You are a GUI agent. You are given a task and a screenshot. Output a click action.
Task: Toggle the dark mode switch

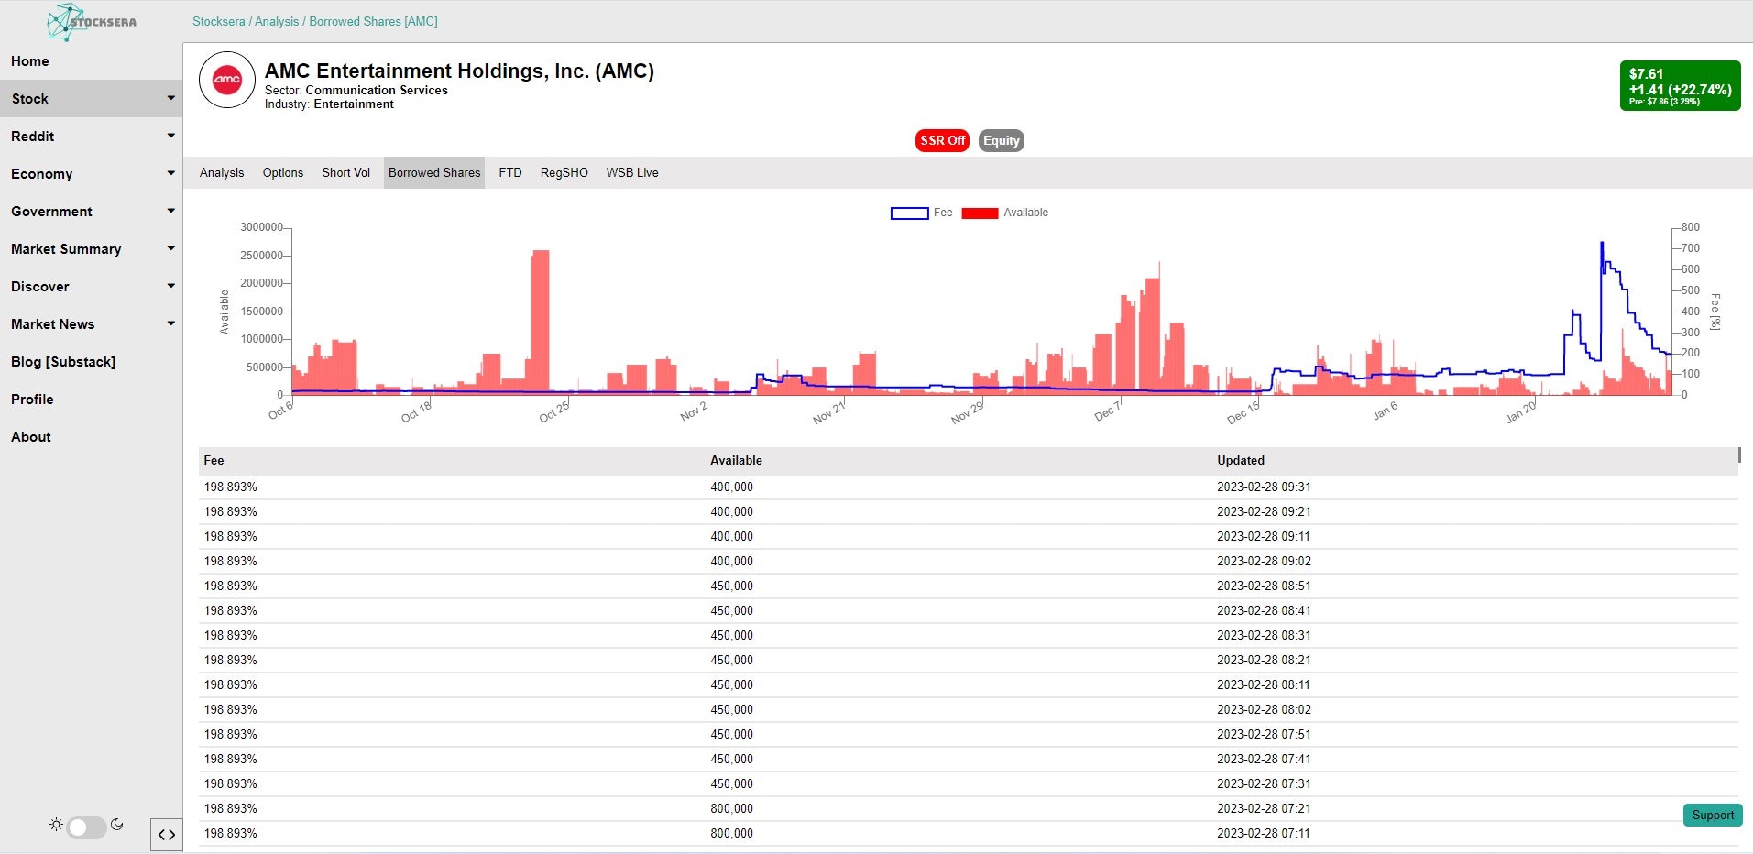[86, 827]
